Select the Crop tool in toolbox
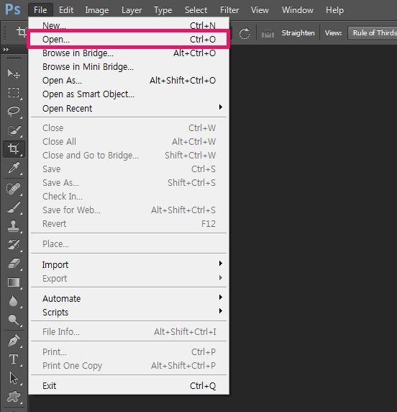The height and width of the screenshot is (412, 397). 14,149
